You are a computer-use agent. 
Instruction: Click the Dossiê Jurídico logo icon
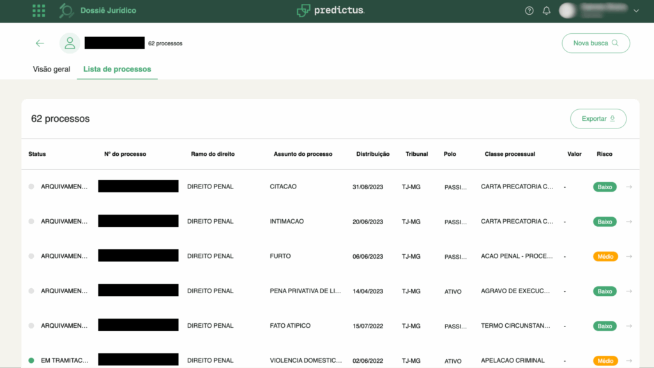(x=66, y=10)
